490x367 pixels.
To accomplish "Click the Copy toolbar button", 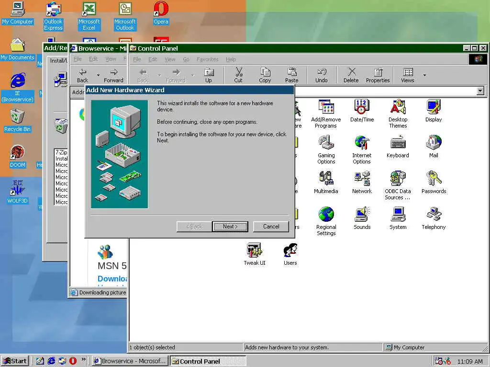I will pos(265,76).
